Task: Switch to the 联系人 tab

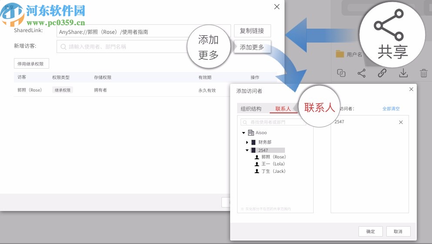Action: (x=283, y=109)
